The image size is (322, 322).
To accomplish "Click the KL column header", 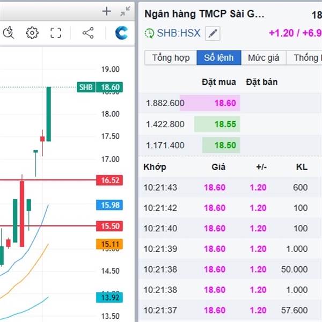I will pyautogui.click(x=302, y=167).
